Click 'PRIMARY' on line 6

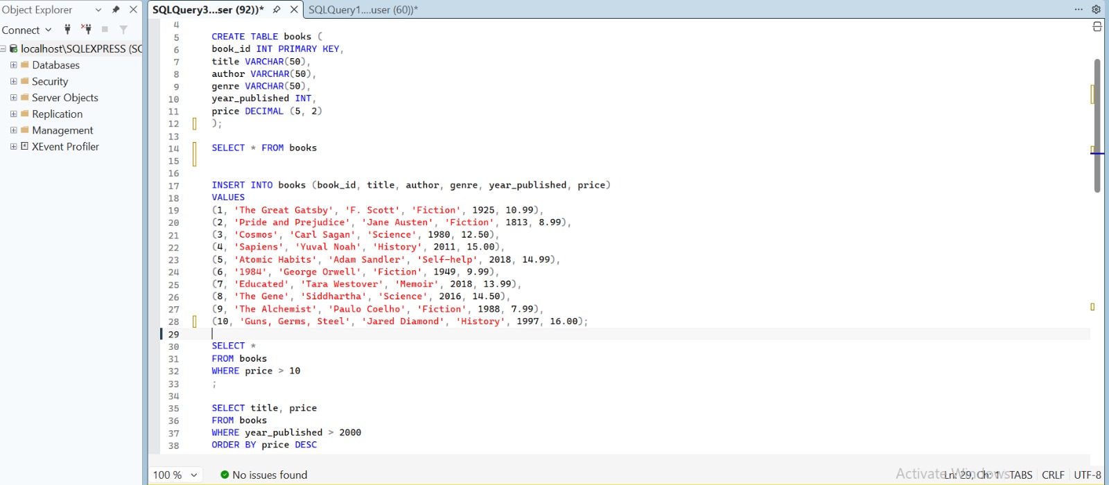(x=297, y=48)
